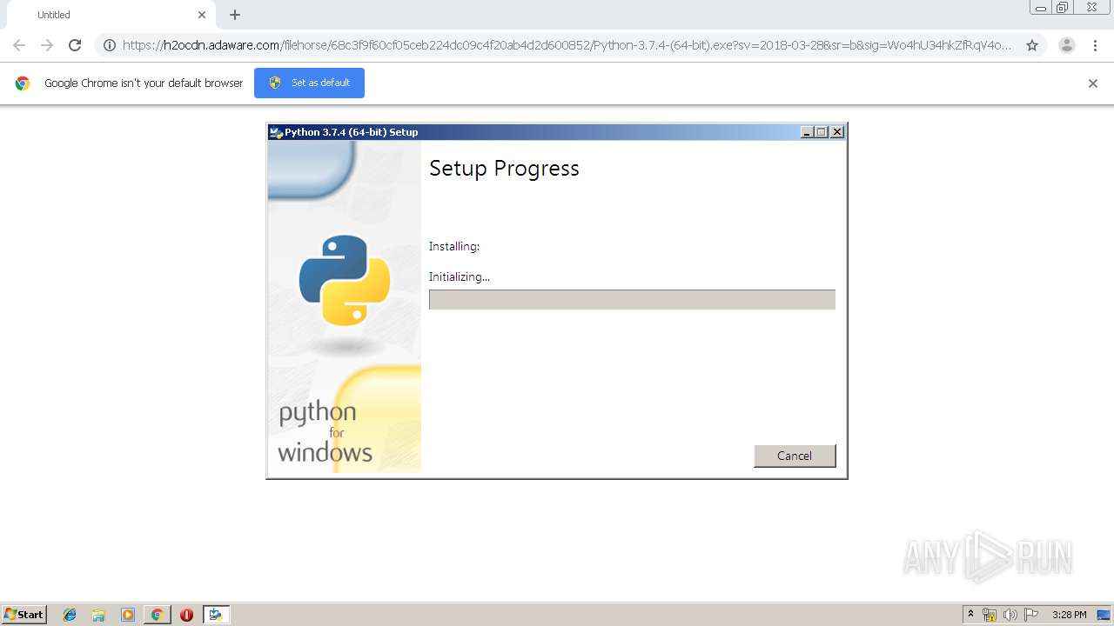
Task: Select the Untitled tab
Action: pyautogui.click(x=111, y=15)
